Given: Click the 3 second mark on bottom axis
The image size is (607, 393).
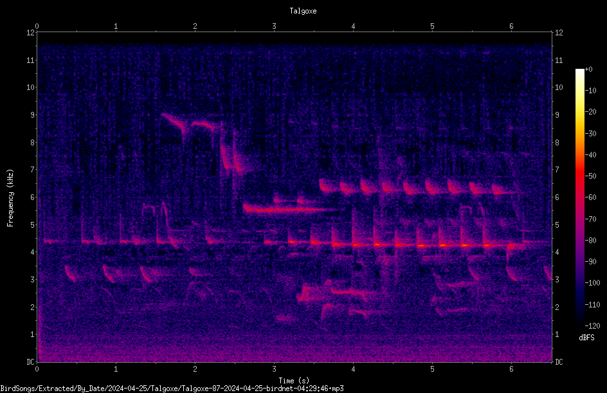Looking at the screenshot, I should click(x=274, y=369).
